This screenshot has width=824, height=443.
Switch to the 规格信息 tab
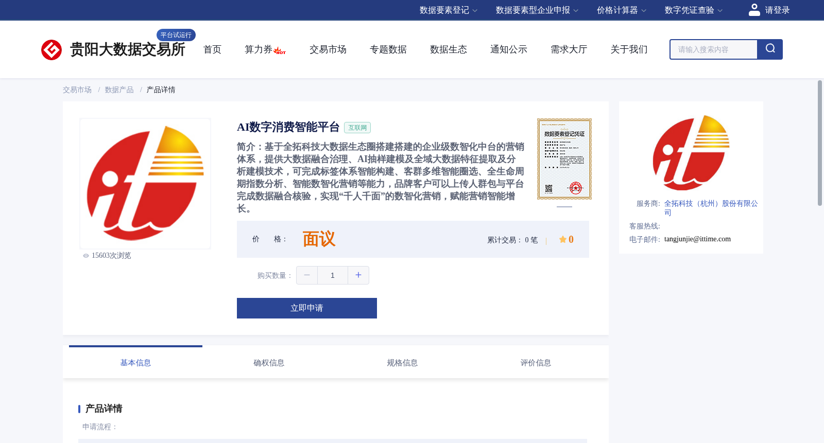(x=402, y=363)
